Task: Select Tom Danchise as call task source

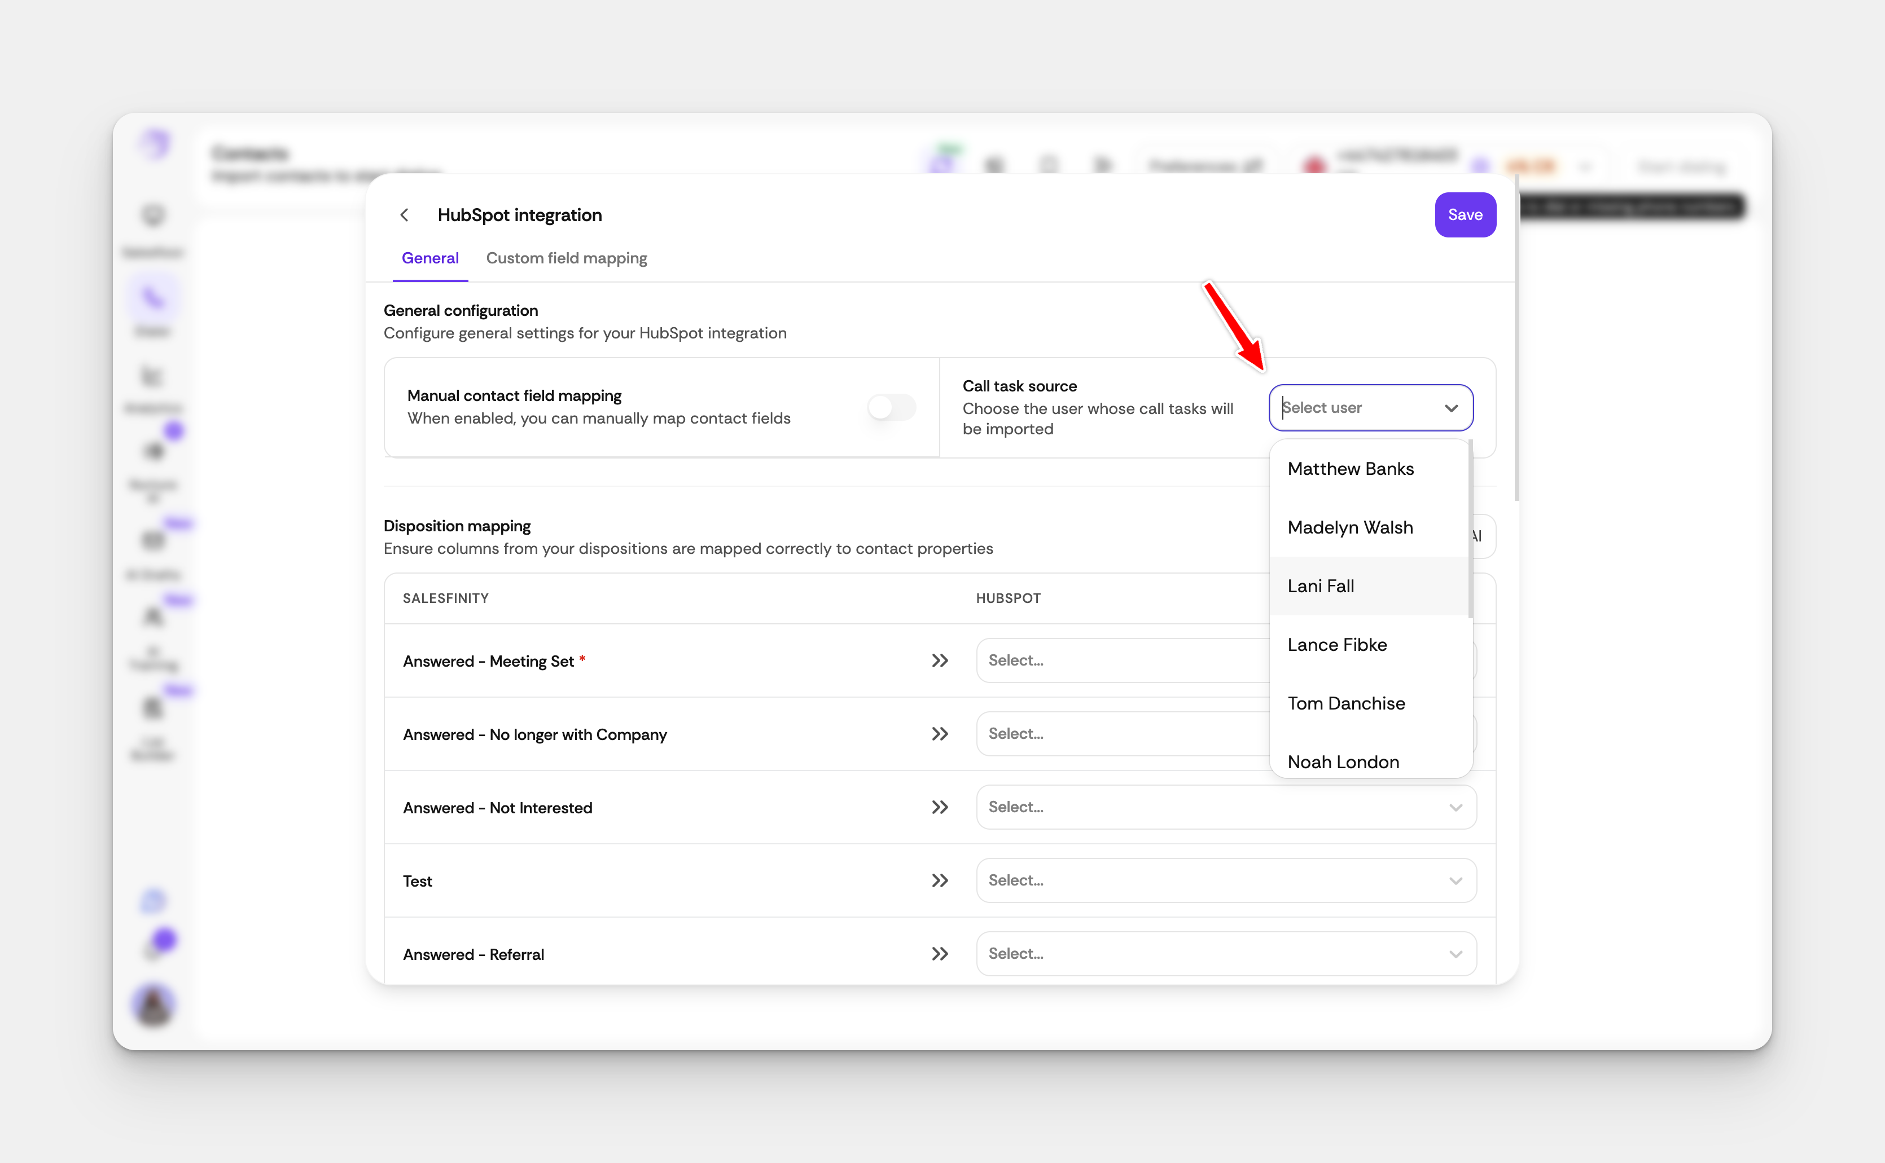Action: (x=1345, y=703)
